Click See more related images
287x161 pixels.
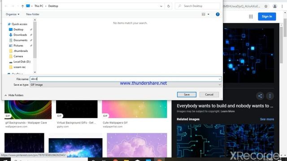(x=267, y=119)
